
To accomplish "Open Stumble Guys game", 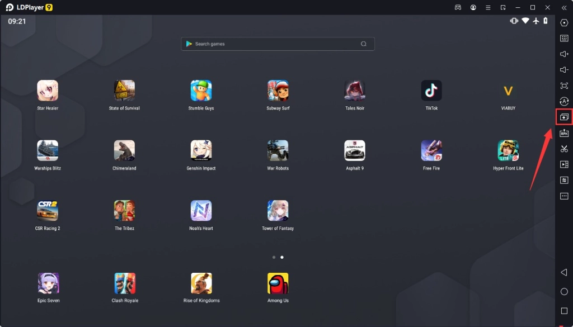I will 201,91.
